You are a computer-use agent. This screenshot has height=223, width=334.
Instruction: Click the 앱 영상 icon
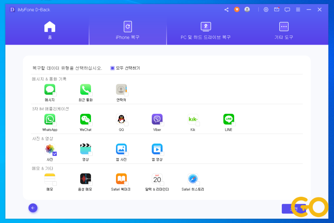pos(157,149)
